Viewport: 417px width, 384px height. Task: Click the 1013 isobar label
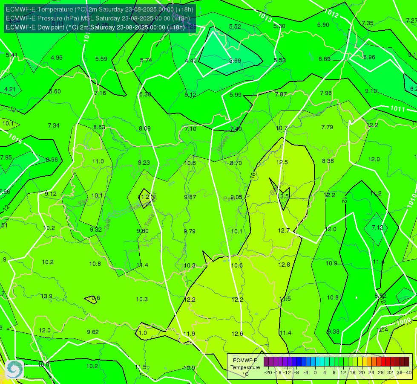click(265, 17)
